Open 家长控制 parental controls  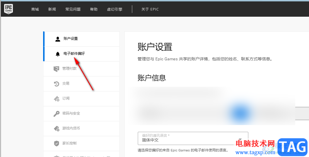coord(82,144)
